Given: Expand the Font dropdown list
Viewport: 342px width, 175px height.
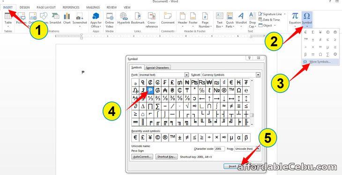Looking at the screenshot, I should point(186,75).
